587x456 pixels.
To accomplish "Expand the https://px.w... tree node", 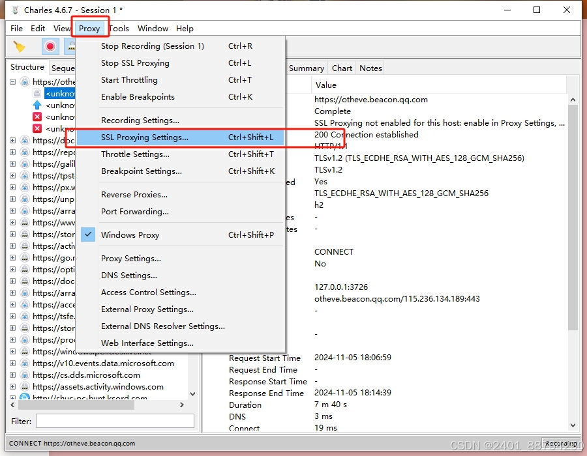I will click(13, 187).
